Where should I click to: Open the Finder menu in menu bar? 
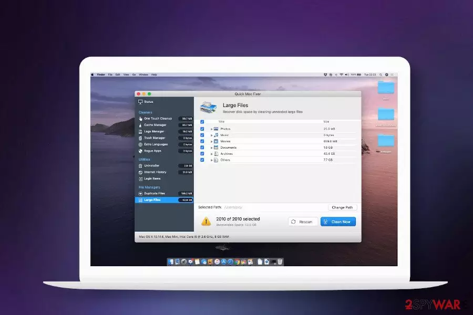point(101,75)
